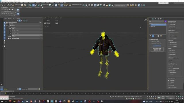184x103 pixels.
Task: Select No Symmetry radio option
Action: pyautogui.click(x=169, y=80)
